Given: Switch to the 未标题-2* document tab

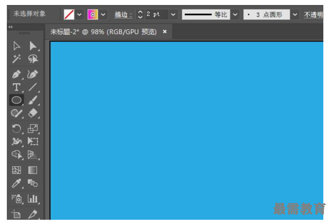Looking at the screenshot, I should [x=104, y=32].
